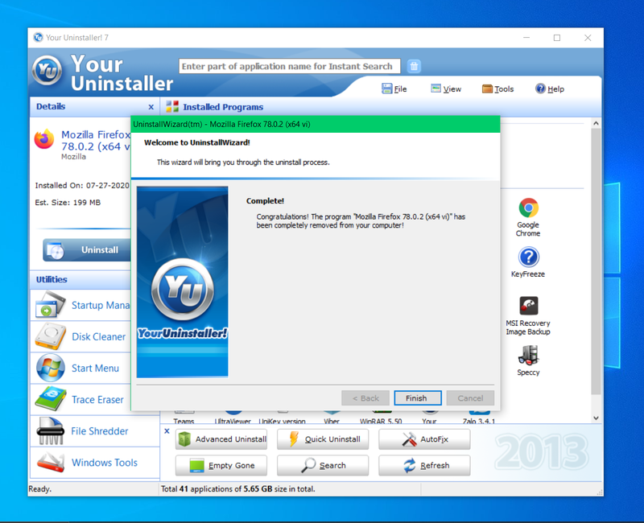Open the File menu
Viewport: 644px width, 523px height.
(x=394, y=89)
